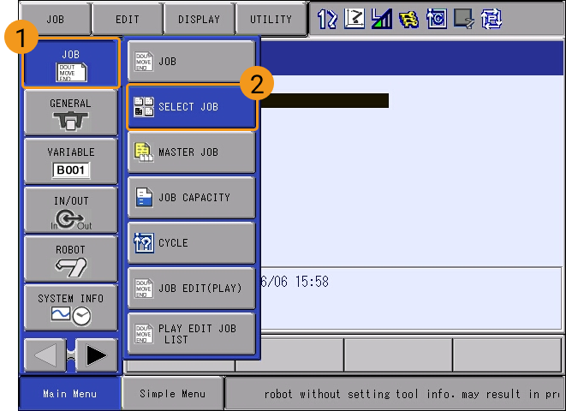
Task: Click the coordinate system status icon
Action: [354, 19]
